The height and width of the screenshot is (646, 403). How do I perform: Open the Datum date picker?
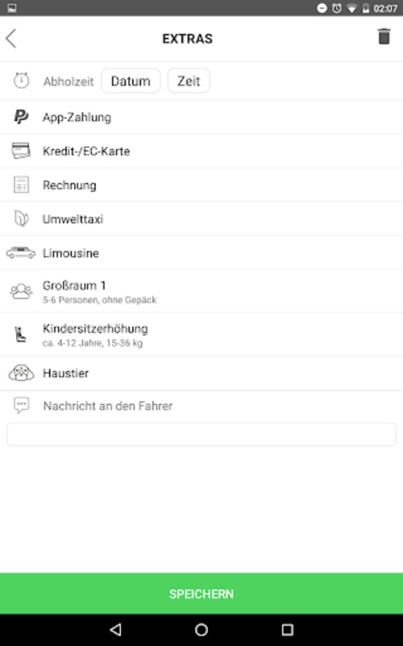[x=131, y=81]
